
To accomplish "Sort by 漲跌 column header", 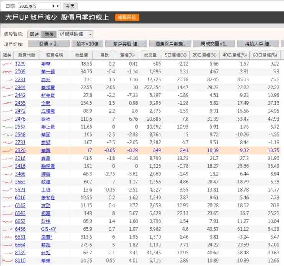I will pyautogui.click(x=104, y=55).
